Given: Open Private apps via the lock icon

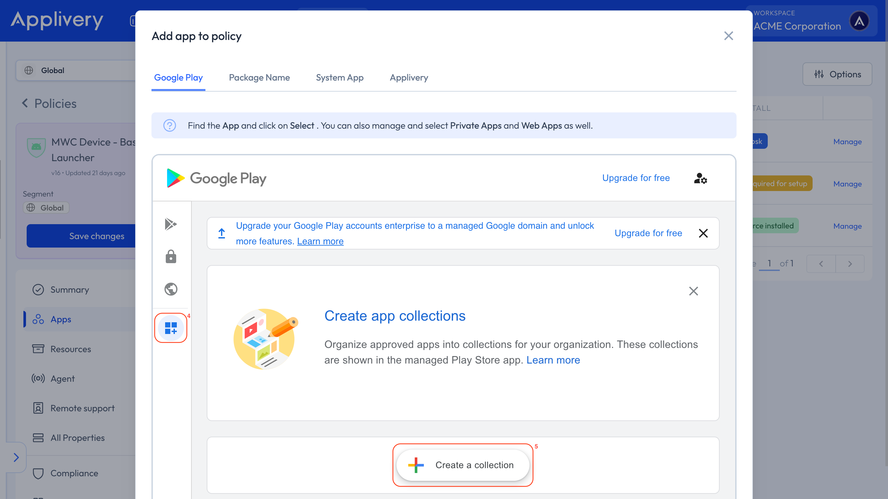Looking at the screenshot, I should [171, 256].
